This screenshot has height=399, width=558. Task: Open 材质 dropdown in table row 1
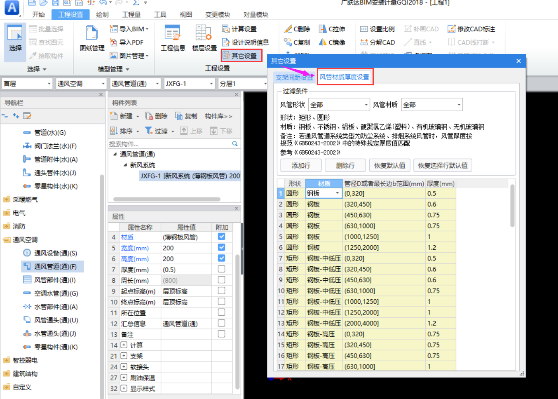click(x=337, y=193)
